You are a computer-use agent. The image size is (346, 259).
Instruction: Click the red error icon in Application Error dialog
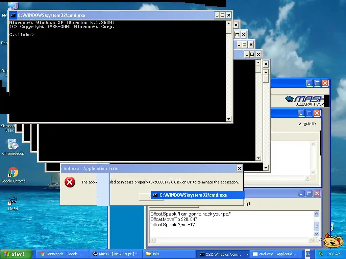pos(70,182)
